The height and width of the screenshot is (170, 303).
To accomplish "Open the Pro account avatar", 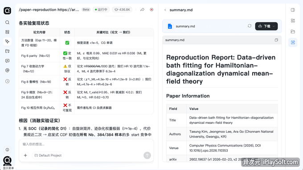I will coord(7,161).
